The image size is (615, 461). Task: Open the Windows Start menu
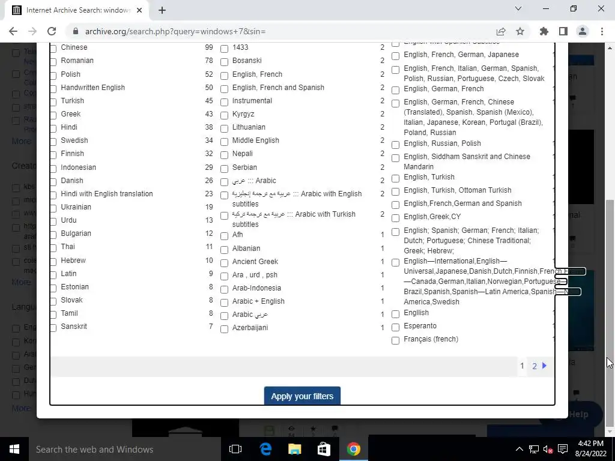click(x=14, y=449)
